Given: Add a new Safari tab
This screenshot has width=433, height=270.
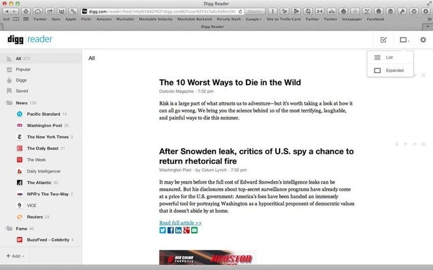Looking at the screenshot, I should pyautogui.click(x=427, y=27).
